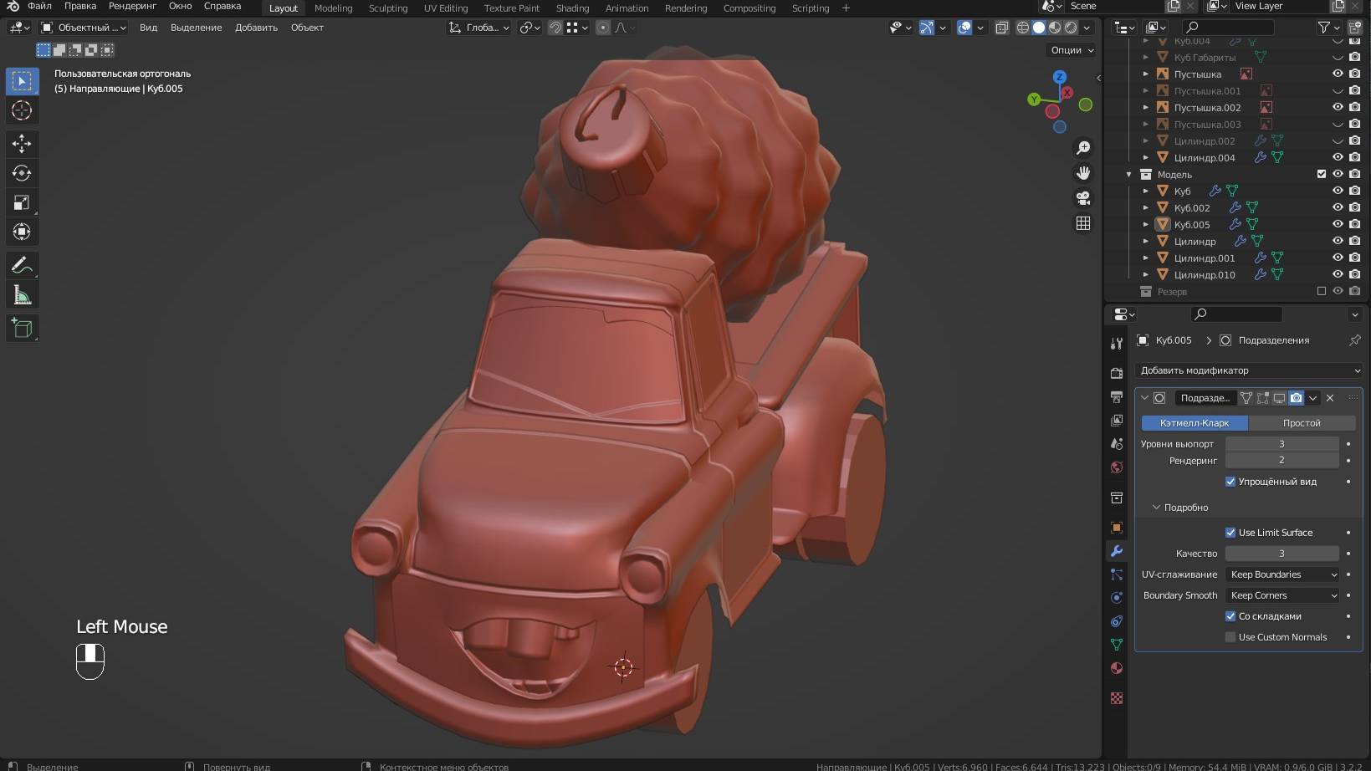The width and height of the screenshot is (1371, 771).
Task: Open Boundary Smooth Keep Corners dropdown
Action: (x=1283, y=595)
